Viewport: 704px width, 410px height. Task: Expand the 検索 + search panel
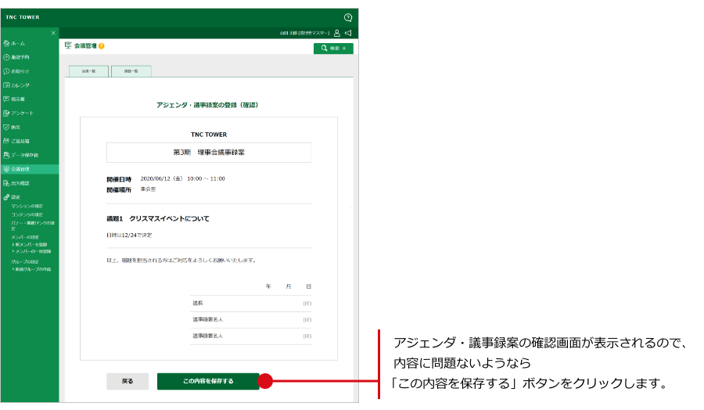click(x=333, y=49)
